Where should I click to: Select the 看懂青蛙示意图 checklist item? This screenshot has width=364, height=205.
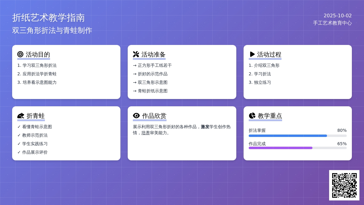click(x=35, y=127)
